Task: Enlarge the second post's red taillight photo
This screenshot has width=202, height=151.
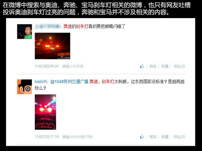Action: 45,112
